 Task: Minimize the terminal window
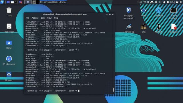coord(107,14)
